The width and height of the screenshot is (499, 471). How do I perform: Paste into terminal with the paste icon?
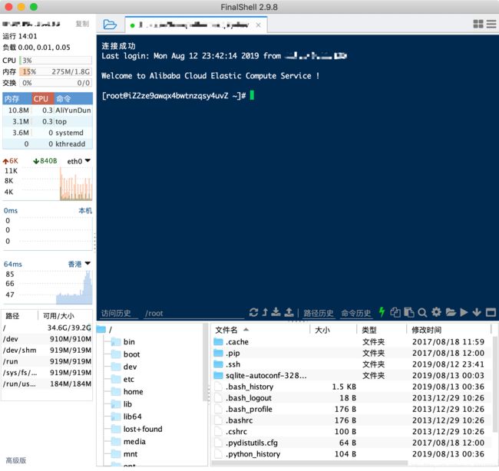(409, 312)
